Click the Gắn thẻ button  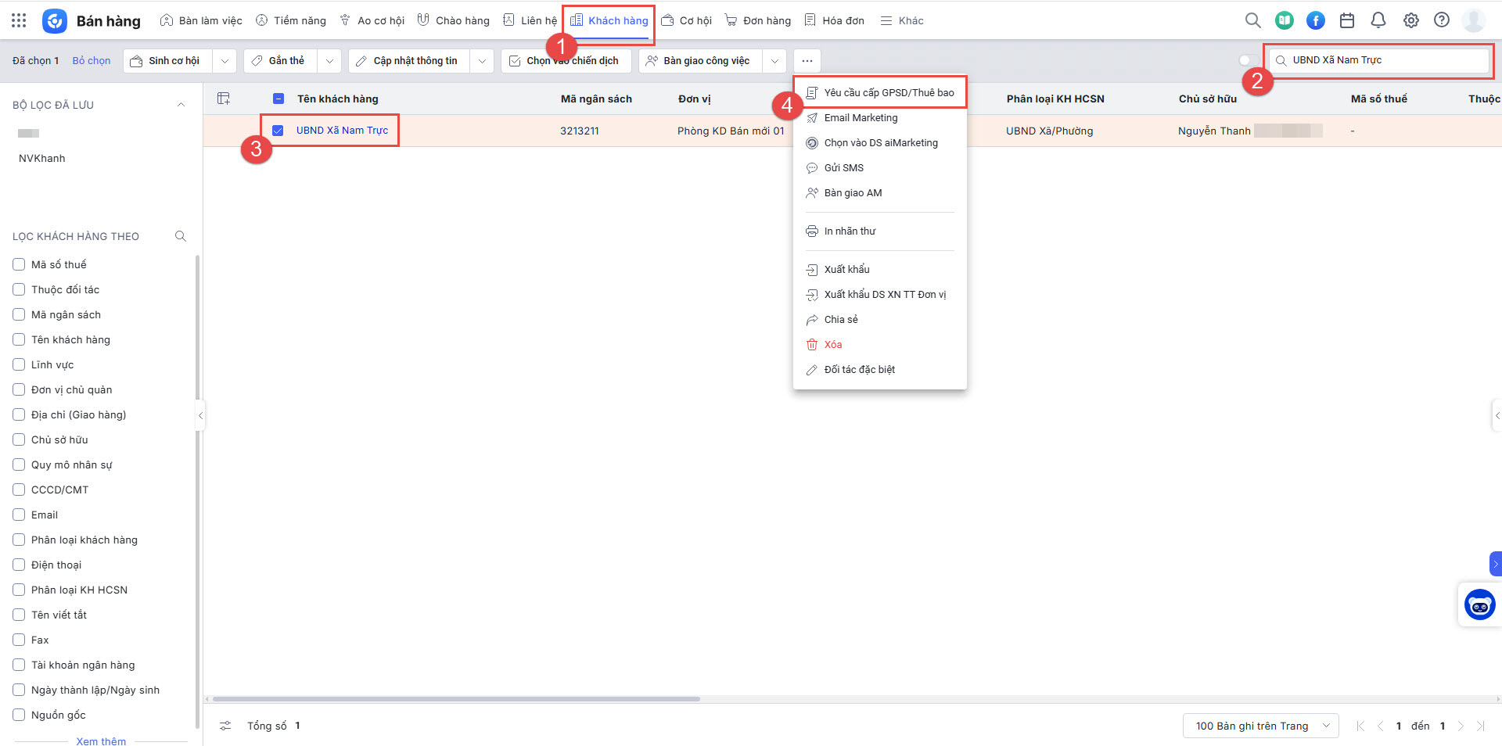pyautogui.click(x=280, y=61)
